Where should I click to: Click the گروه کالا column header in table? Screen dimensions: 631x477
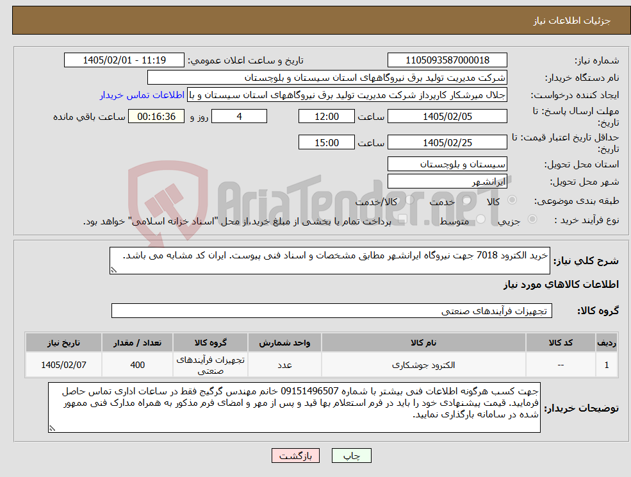tap(211, 342)
